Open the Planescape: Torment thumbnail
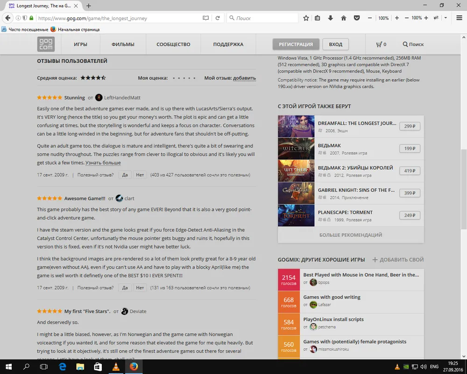Screen dimensions: 467x374 tap(296, 216)
